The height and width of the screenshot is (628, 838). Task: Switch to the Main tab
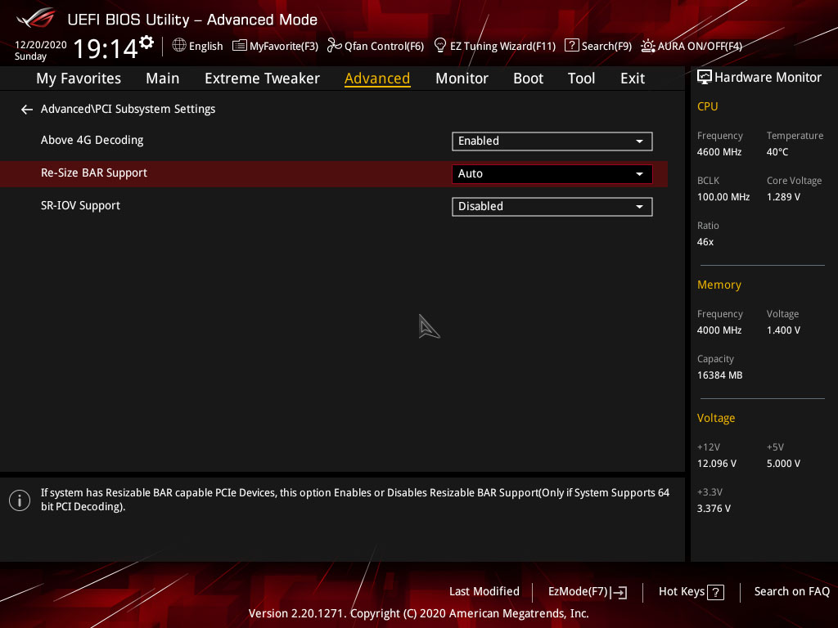coord(163,78)
